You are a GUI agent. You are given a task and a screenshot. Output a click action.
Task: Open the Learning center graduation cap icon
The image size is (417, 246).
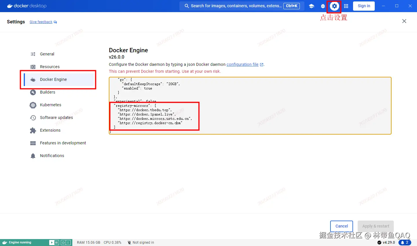(311, 6)
